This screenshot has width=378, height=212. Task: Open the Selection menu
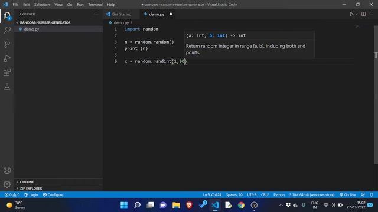click(42, 4)
